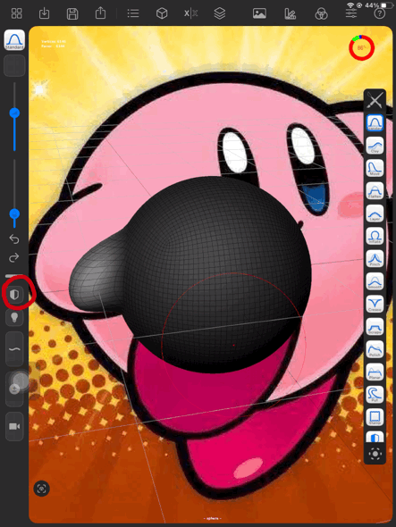The image size is (396, 527).
Task: Click the lower brush intensity slider handle
Action: [14, 213]
